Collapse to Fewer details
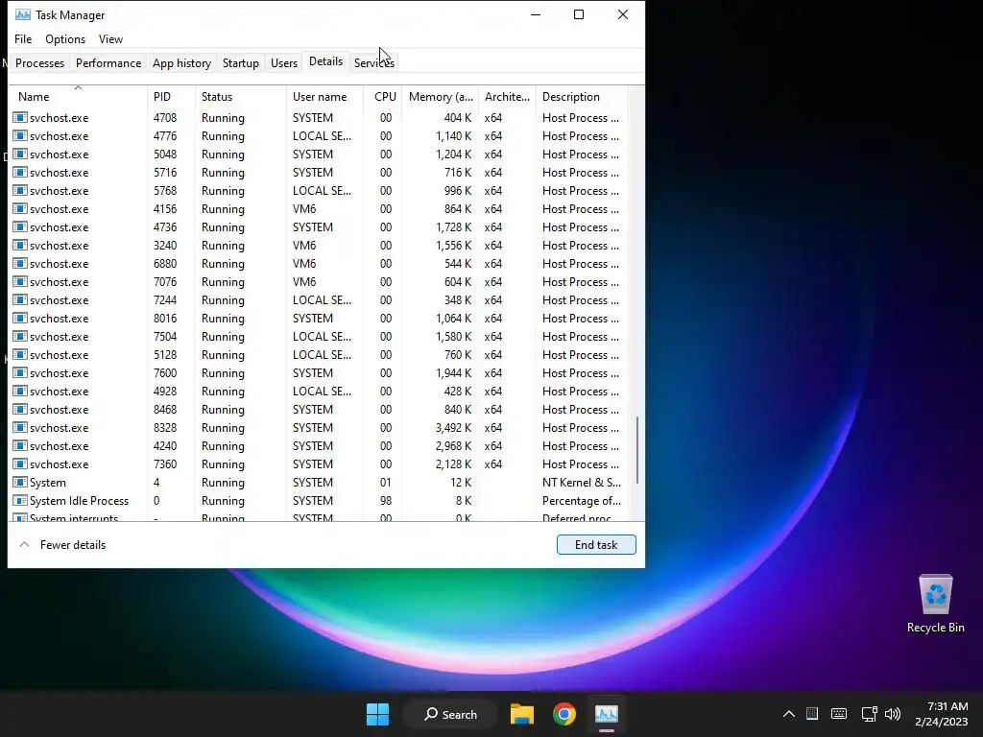 (x=62, y=545)
